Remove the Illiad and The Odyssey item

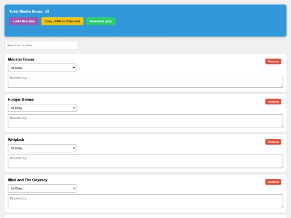(273, 182)
